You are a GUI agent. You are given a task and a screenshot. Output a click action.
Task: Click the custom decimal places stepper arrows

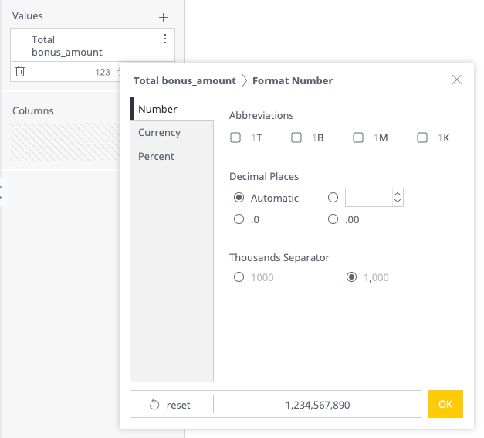398,198
